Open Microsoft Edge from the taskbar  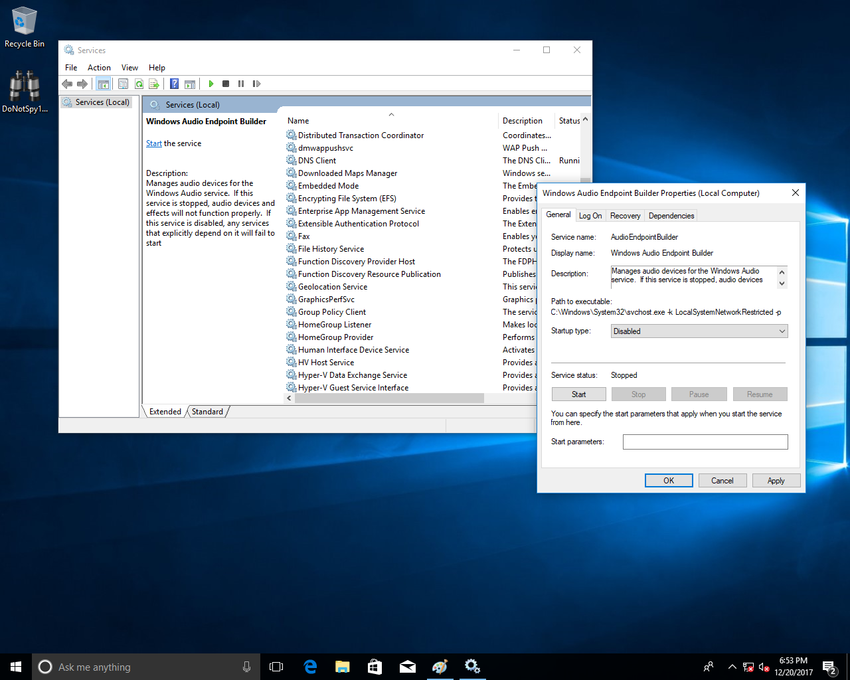pyautogui.click(x=310, y=667)
